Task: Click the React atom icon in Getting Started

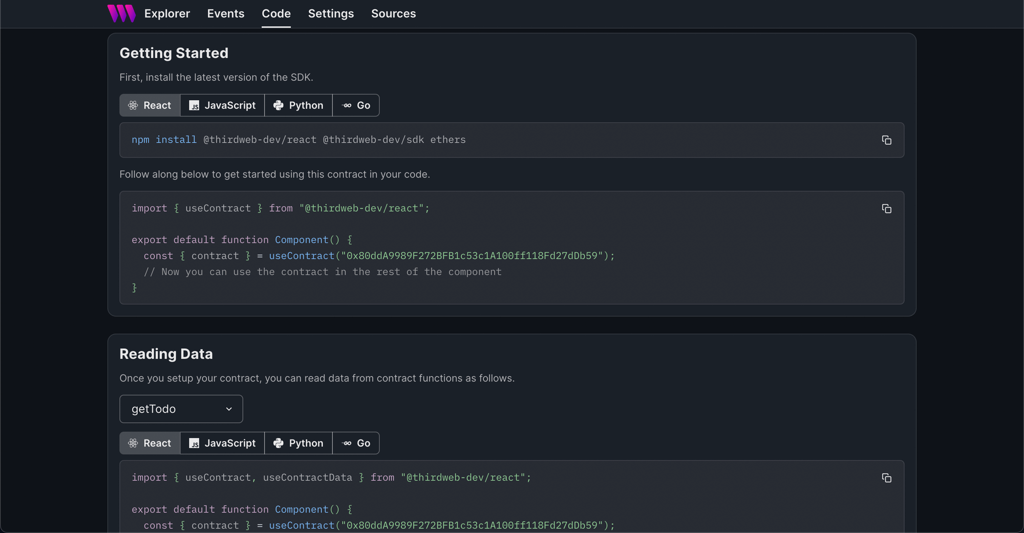Action: (x=133, y=105)
